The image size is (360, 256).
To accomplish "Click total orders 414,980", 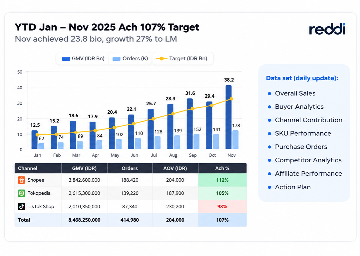I will [130, 220].
